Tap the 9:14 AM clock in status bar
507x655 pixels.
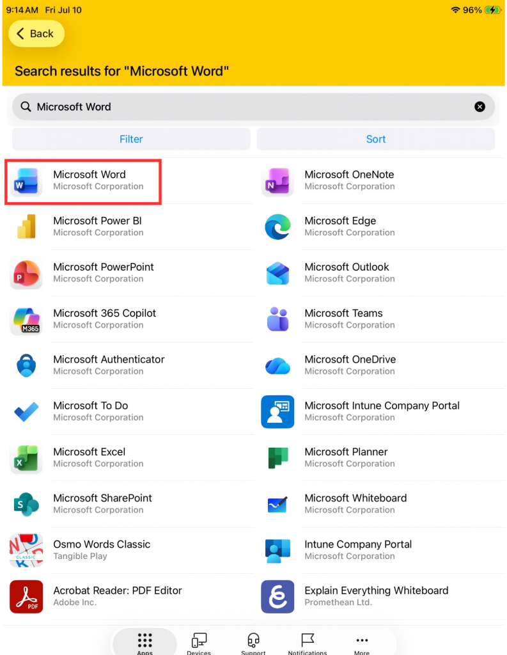pos(22,10)
